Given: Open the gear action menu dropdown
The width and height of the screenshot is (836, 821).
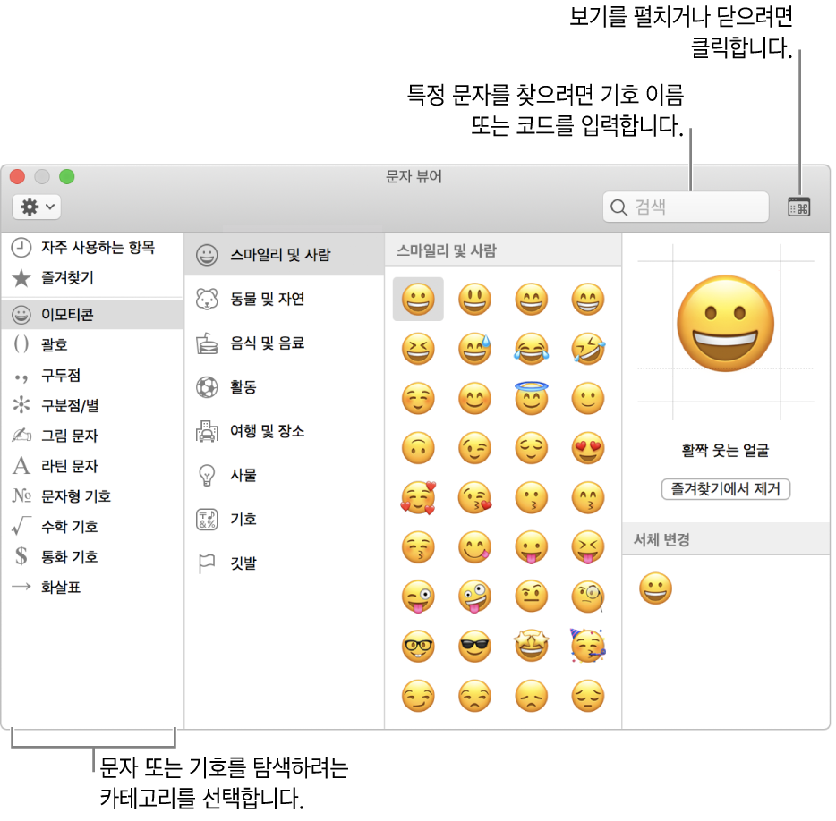Looking at the screenshot, I should click(x=37, y=207).
